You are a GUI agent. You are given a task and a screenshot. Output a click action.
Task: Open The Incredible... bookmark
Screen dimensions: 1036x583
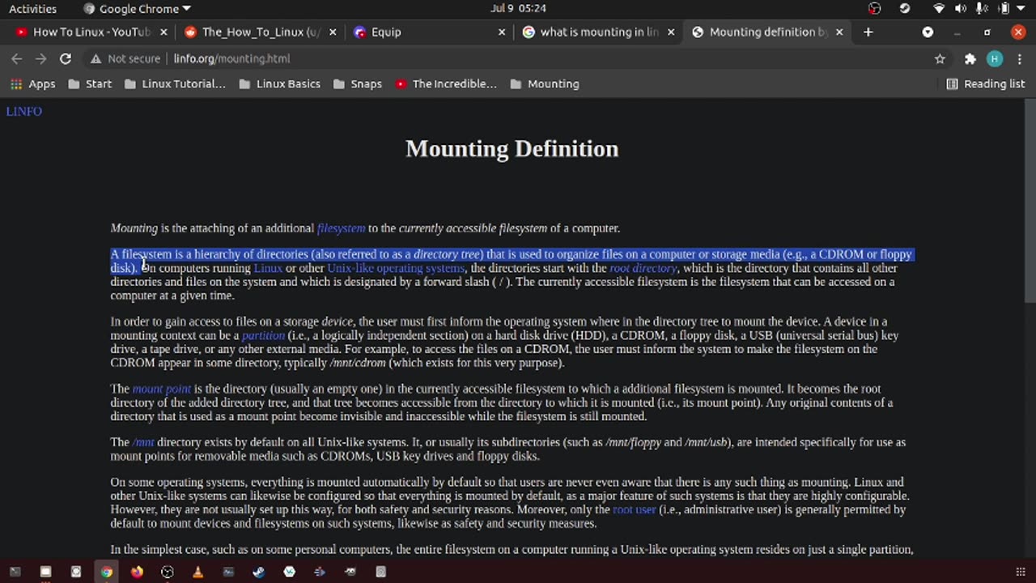pyautogui.click(x=446, y=83)
